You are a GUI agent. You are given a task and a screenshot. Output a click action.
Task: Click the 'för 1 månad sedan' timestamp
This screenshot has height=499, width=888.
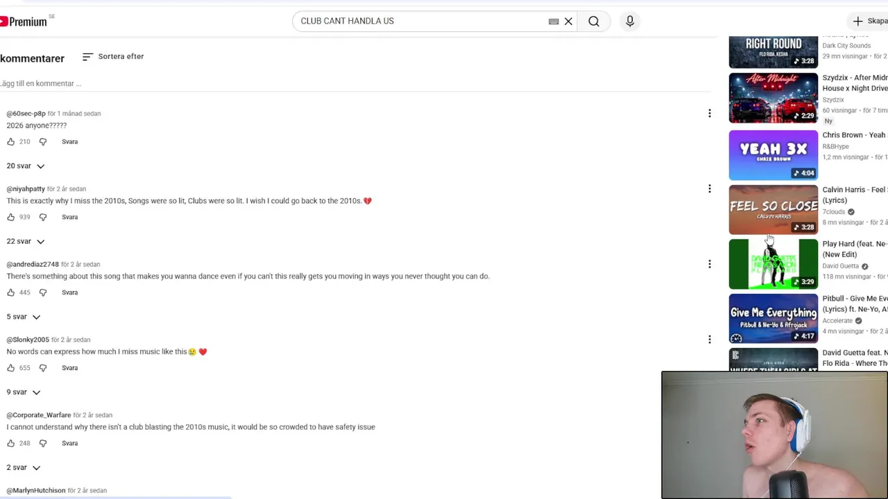74,114
